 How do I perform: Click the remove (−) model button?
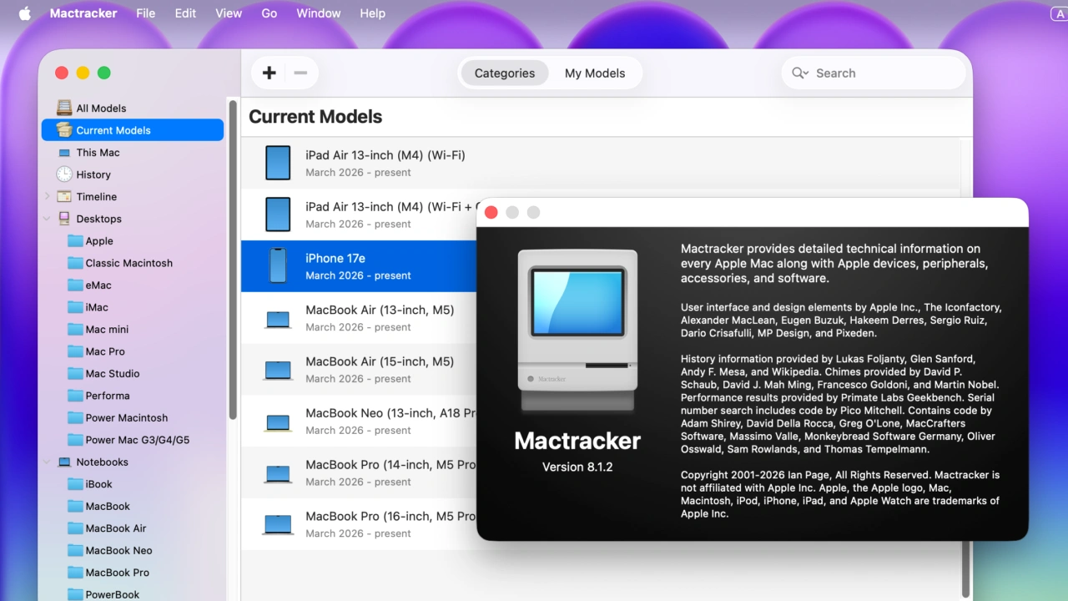tap(300, 73)
